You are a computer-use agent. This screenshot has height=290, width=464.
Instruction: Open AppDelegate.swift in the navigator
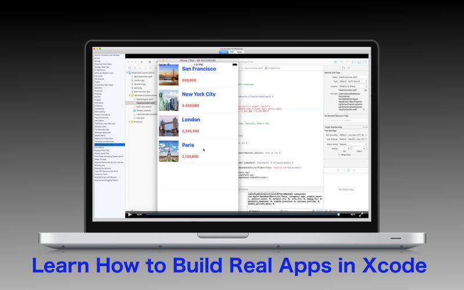(x=144, y=99)
